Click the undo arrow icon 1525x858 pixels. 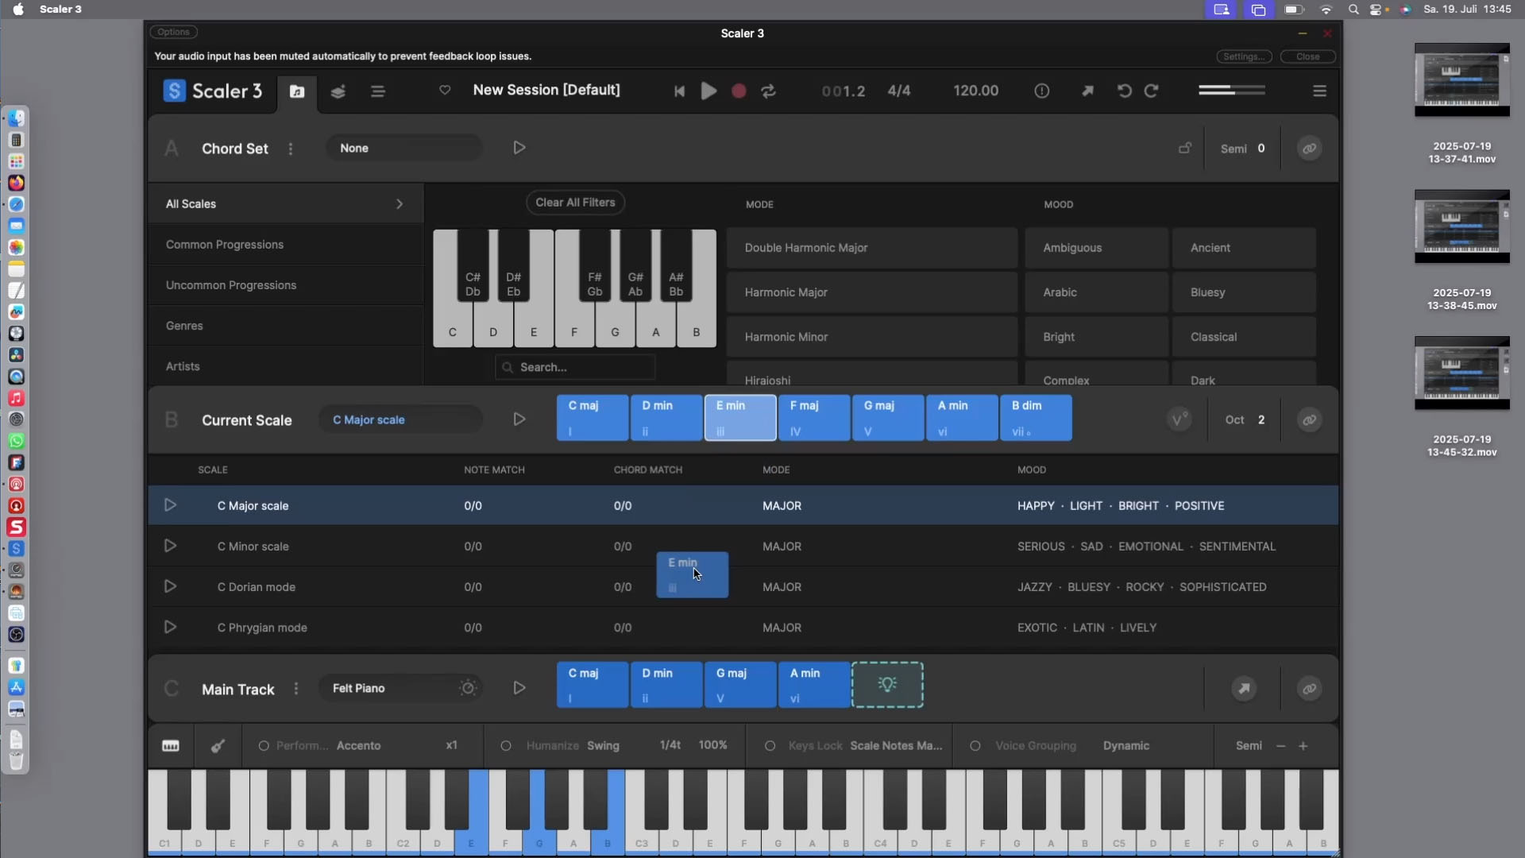(1124, 91)
